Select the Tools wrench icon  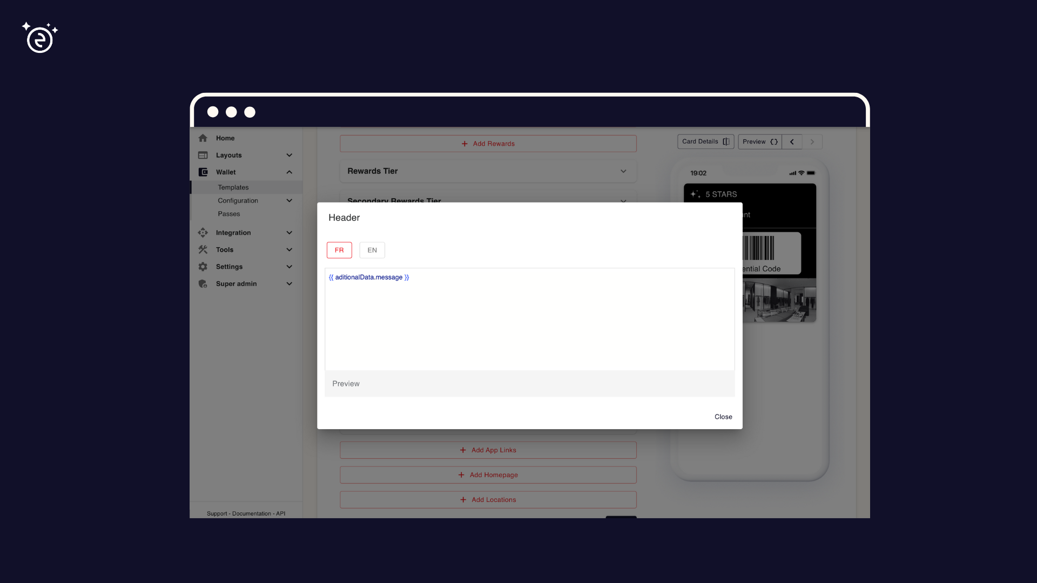tap(203, 249)
